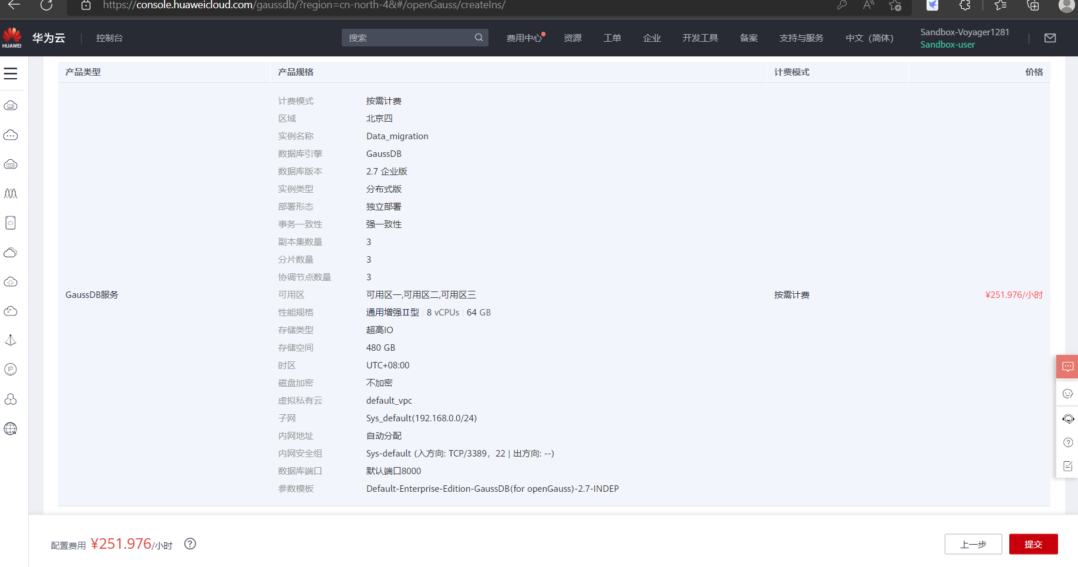Go back with browser back arrow
Screen dimensions: 1078x567
[x=14, y=5]
